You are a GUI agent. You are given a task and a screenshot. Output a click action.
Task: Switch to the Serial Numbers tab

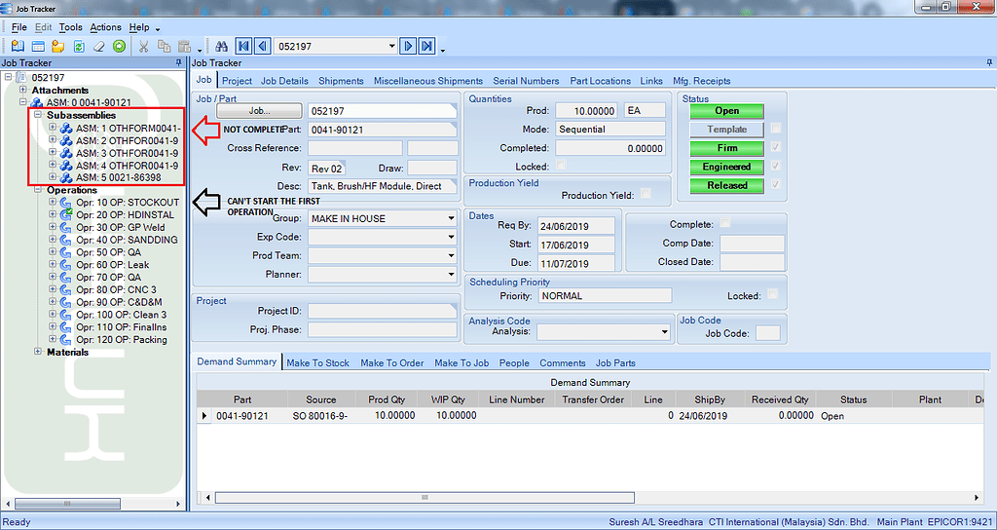pos(526,81)
